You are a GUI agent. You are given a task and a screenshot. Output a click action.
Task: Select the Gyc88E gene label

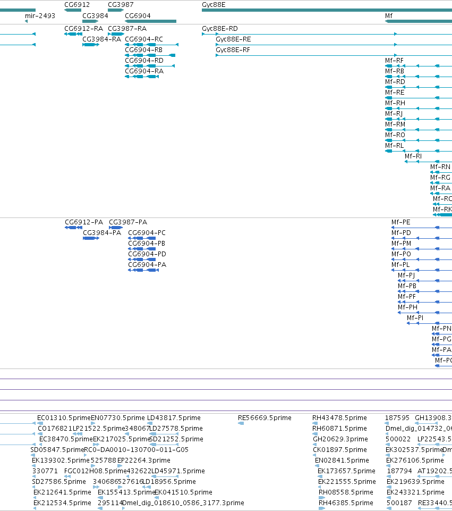(x=214, y=5)
